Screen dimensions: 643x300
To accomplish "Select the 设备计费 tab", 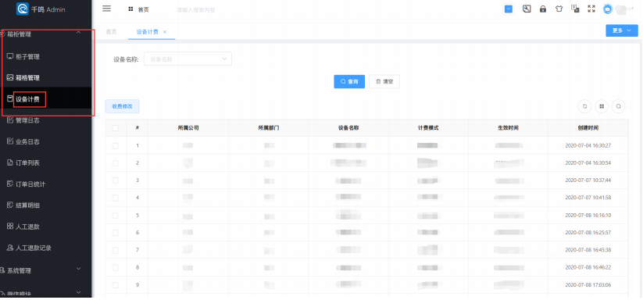I will tap(148, 31).
